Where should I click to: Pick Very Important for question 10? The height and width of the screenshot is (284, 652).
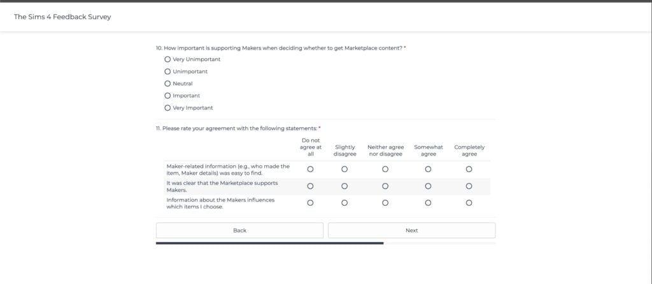(167, 107)
